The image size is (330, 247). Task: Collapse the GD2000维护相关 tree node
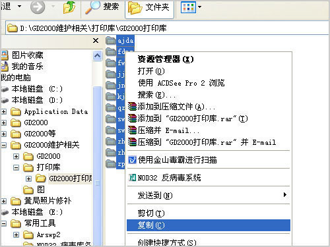(4, 145)
